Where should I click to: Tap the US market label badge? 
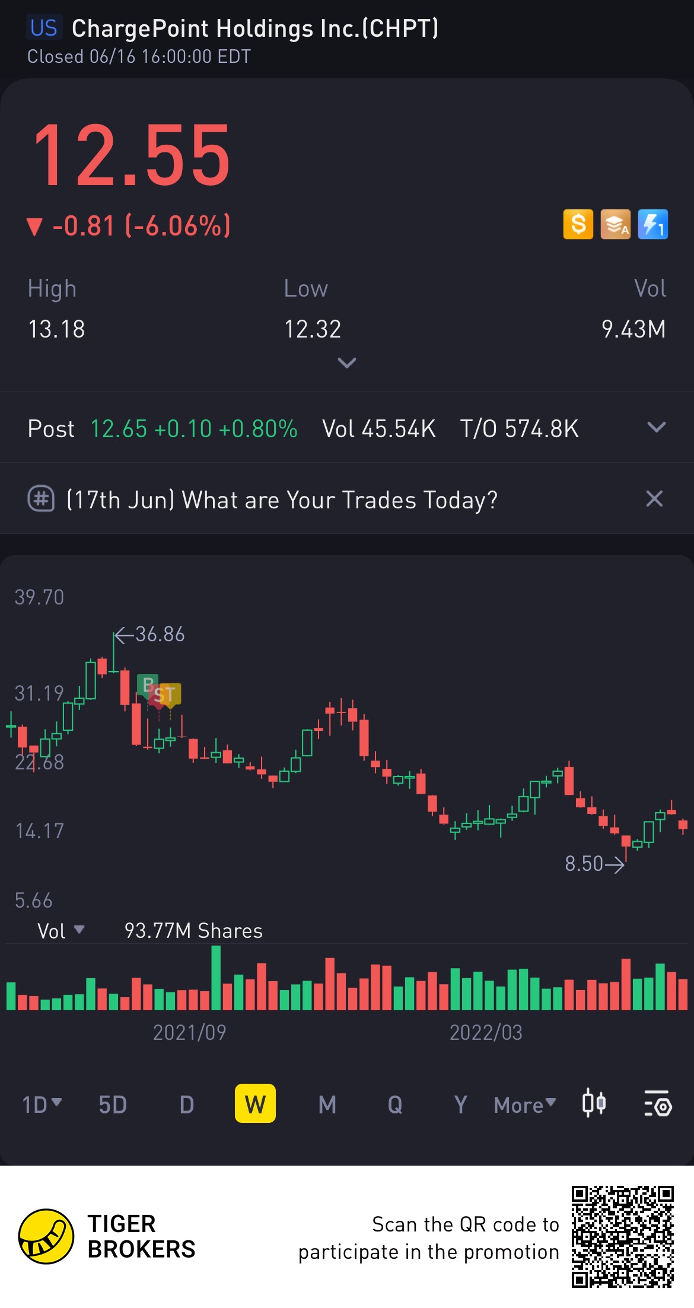[44, 28]
